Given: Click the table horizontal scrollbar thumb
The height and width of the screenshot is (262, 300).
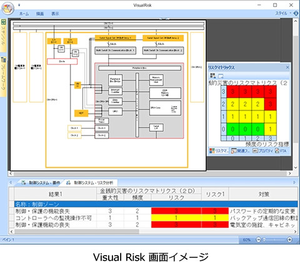Looking at the screenshot, I should click(77, 231).
